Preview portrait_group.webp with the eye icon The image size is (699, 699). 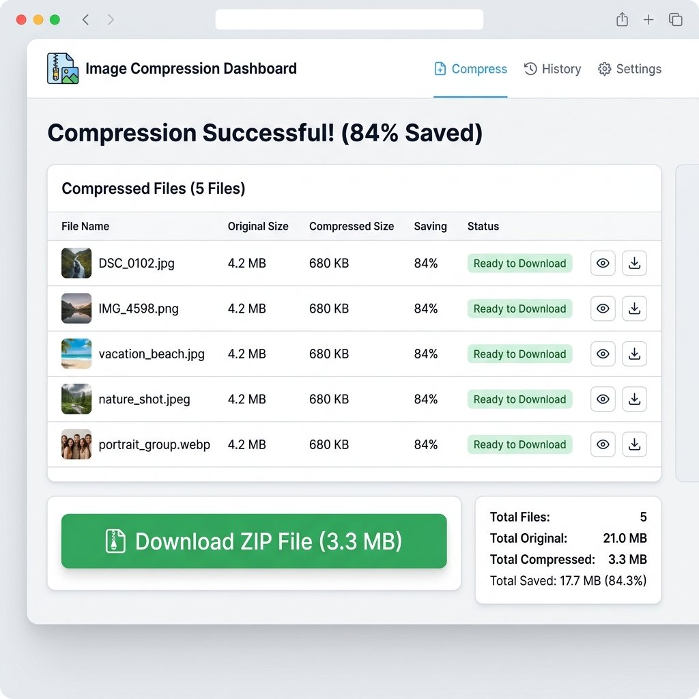[x=603, y=444]
